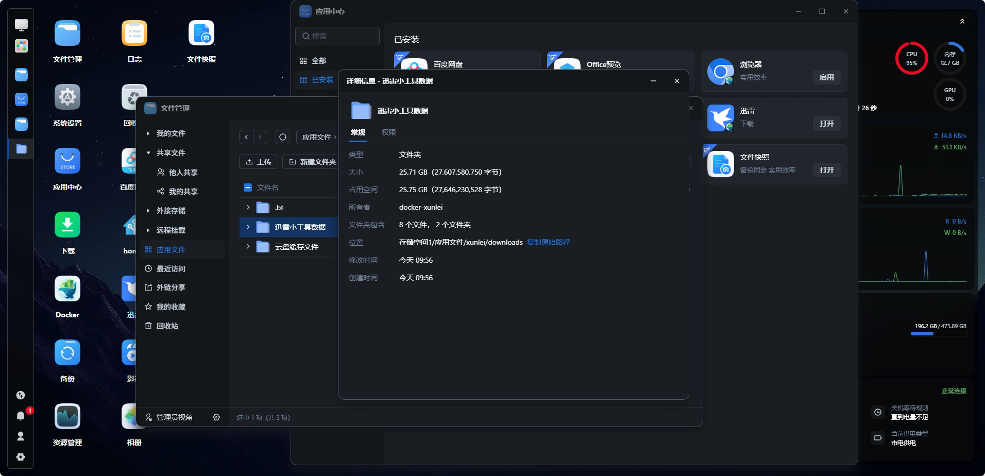Open the 资源管理 desktop icon
This screenshot has height=476, width=985.
(67, 417)
